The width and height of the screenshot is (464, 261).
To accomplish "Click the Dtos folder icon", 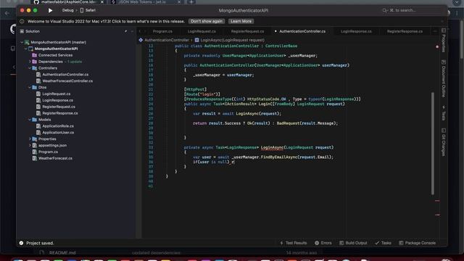I will coord(34,87).
